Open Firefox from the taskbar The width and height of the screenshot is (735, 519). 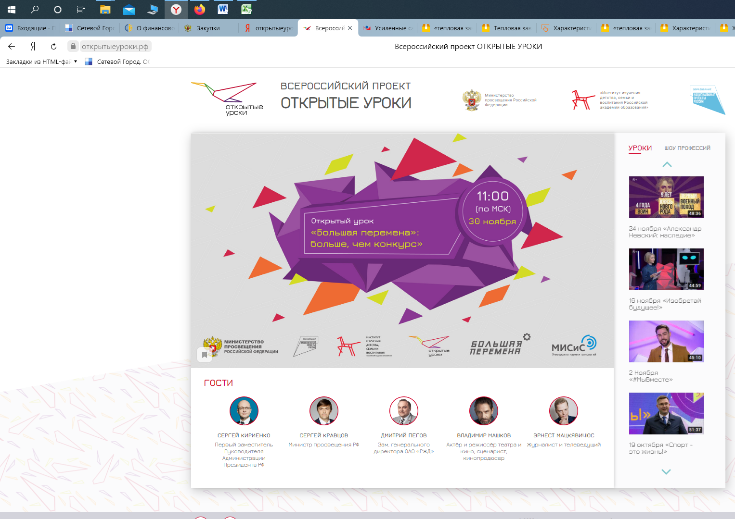[x=199, y=9]
